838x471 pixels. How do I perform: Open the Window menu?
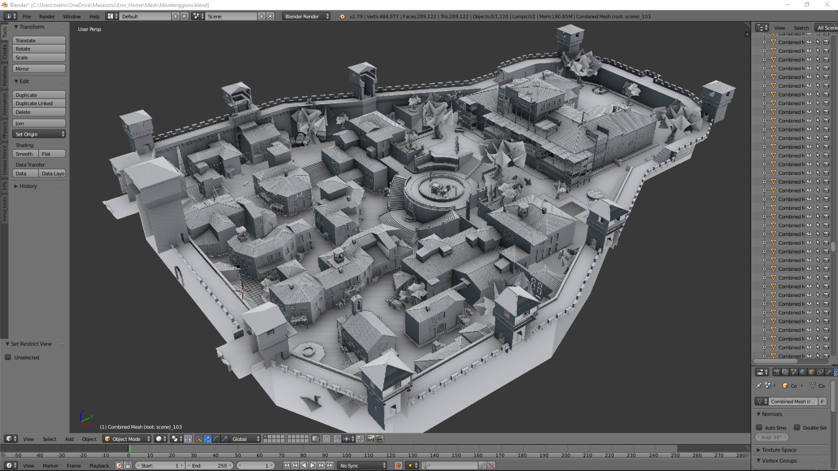(x=72, y=16)
